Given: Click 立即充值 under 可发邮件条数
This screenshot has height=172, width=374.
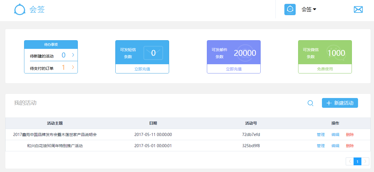Looking at the screenshot, I should tap(234, 69).
